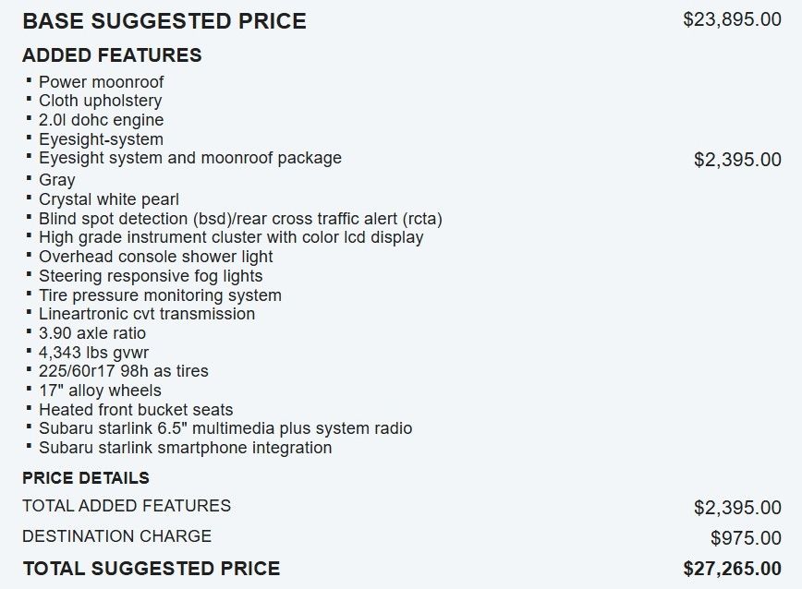Select the Destination Charge label

(117, 535)
